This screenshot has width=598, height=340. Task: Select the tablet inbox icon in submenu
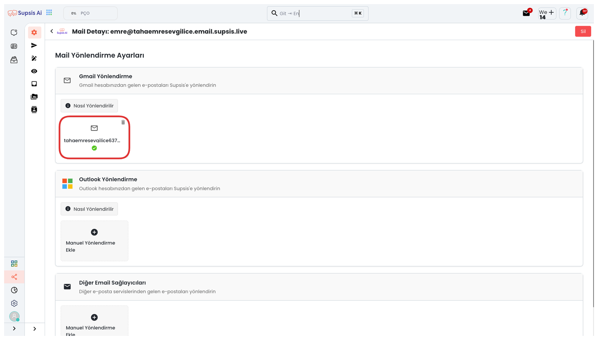34,84
